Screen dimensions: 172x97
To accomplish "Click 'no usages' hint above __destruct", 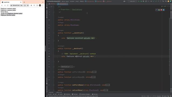I will (61, 46).
